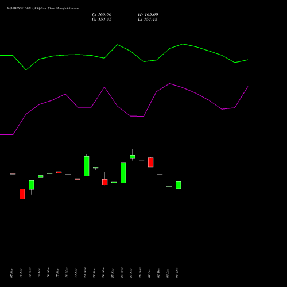287x287 pixels.
Task: Click the low value L: 151.45
Action: coord(148,20)
